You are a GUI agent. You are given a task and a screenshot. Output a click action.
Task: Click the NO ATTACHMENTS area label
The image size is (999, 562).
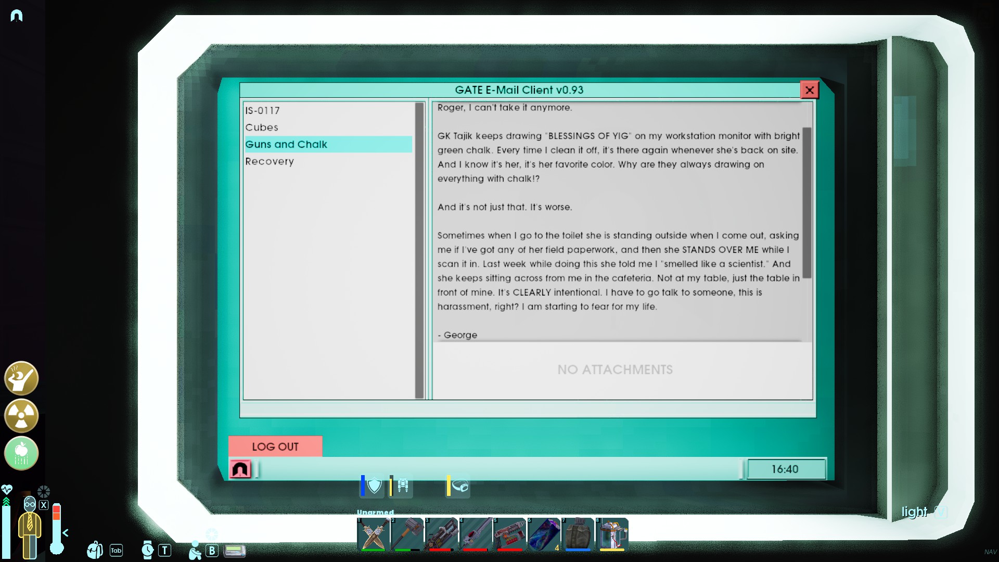615,369
